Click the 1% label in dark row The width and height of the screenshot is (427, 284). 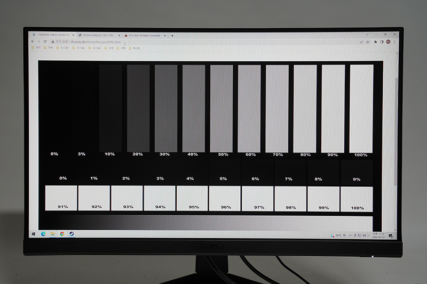click(x=94, y=178)
